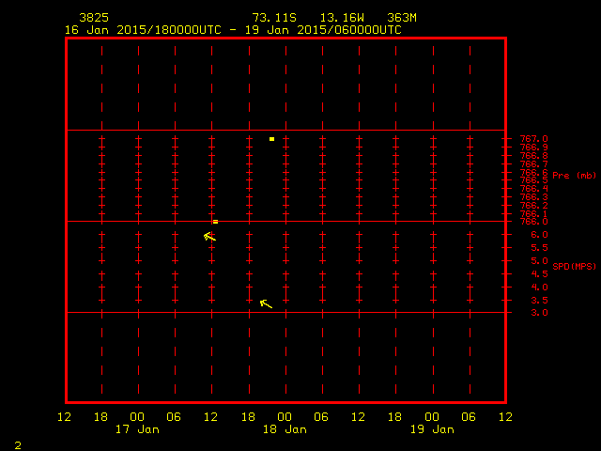
Task: Click the 5.5 wind speed tick label
Action: click(x=539, y=248)
